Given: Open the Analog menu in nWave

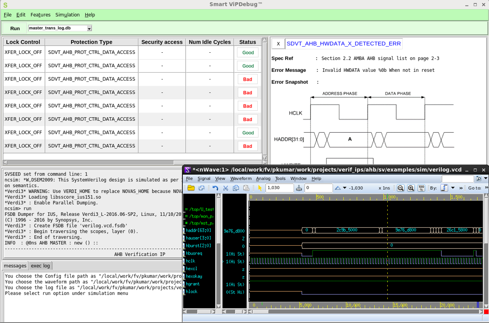Looking at the screenshot, I should (263, 178).
